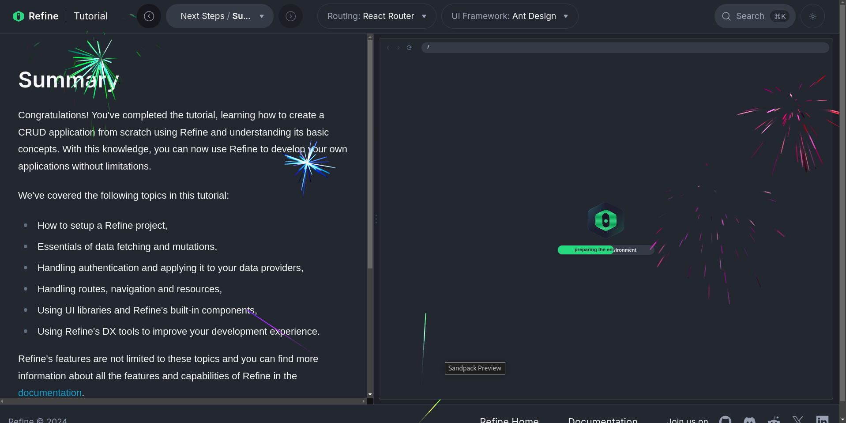Click the Summary heading
The image size is (846, 423).
click(68, 80)
